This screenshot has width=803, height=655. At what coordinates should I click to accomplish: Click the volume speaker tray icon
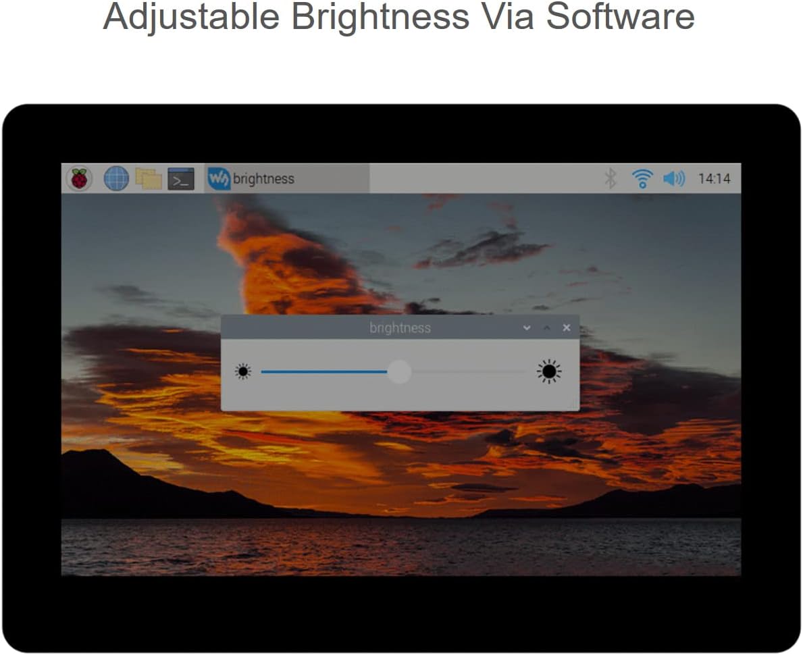tap(673, 179)
